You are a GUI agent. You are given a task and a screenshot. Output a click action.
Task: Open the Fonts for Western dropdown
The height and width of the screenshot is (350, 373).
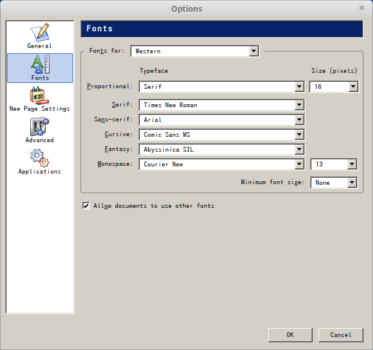pyautogui.click(x=195, y=51)
